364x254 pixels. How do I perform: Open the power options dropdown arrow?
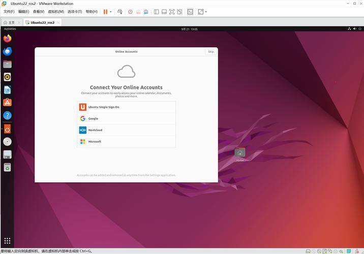(x=110, y=12)
